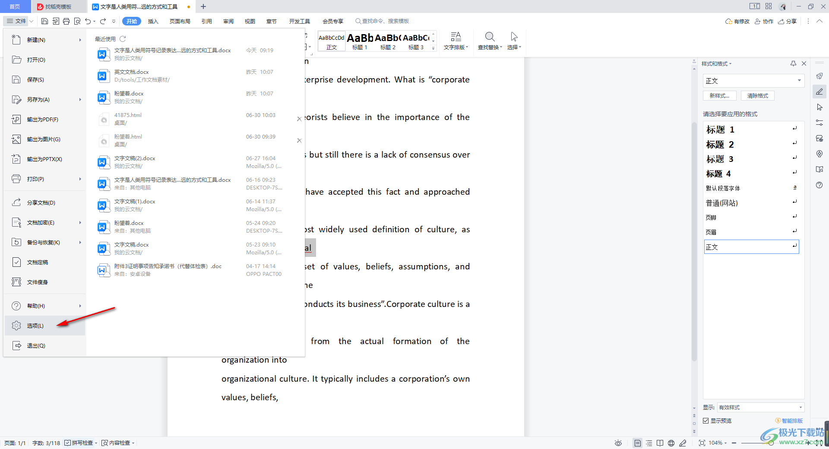829x449 pixels.
Task: Remove 盼望着.html from recent list
Action: coord(299,140)
